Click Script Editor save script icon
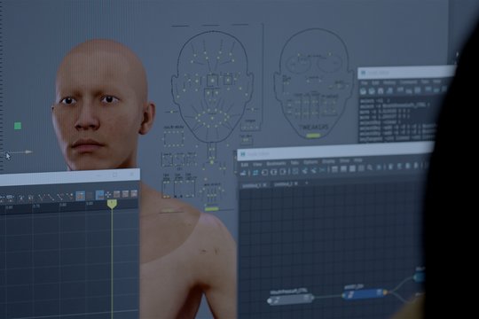This screenshot has height=319, width=479. 381,90
